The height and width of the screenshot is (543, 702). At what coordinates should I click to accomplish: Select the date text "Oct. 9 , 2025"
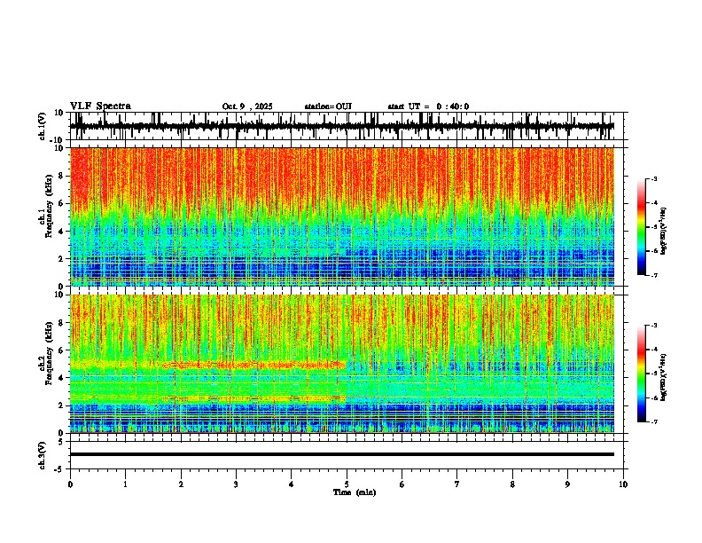[247, 106]
